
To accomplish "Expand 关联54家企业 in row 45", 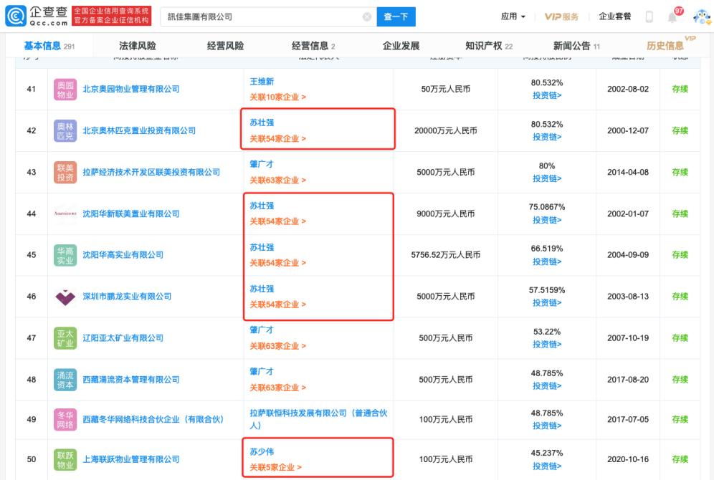I will pos(277,263).
